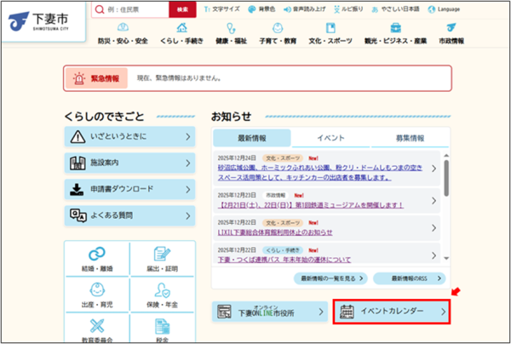Click the いざというときに warning triangle icon
Image resolution: width=511 pixels, height=344 pixels.
point(78,137)
